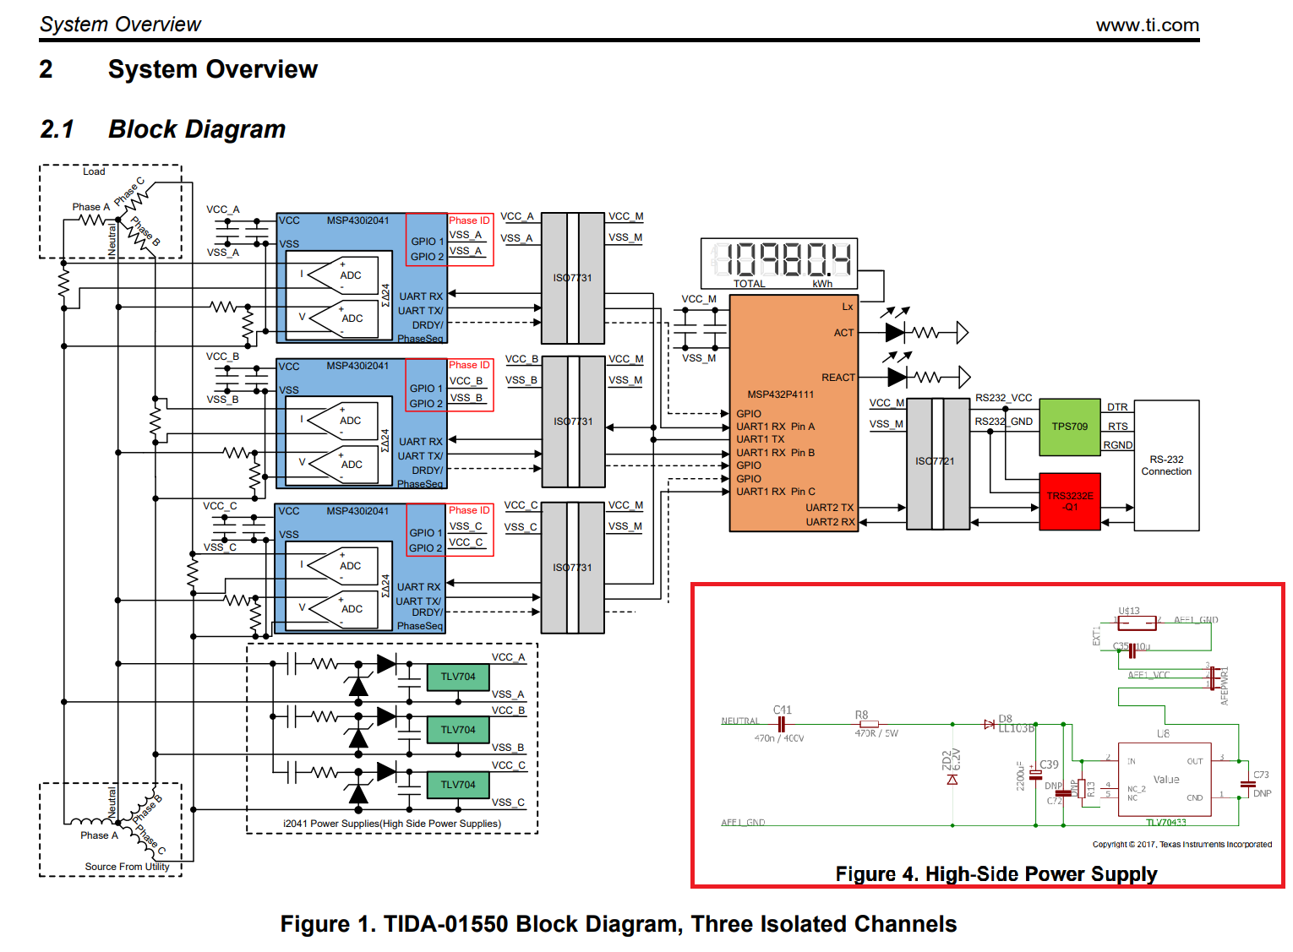Click the italic 'System Overview' page header
The width and height of the screenshot is (1293, 952).
(x=120, y=24)
